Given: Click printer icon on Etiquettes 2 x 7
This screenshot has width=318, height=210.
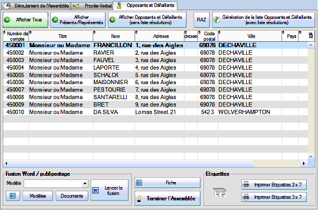Looking at the screenshot, I should pyautogui.click(x=246, y=185).
